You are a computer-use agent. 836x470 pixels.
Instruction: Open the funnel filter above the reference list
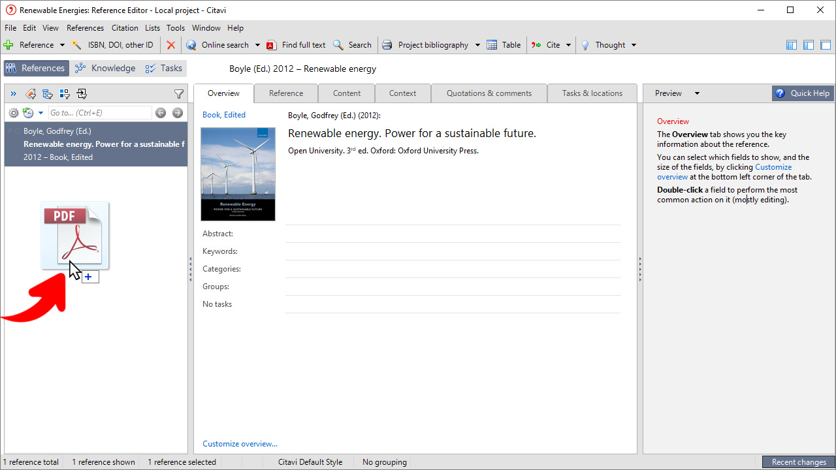click(x=179, y=94)
